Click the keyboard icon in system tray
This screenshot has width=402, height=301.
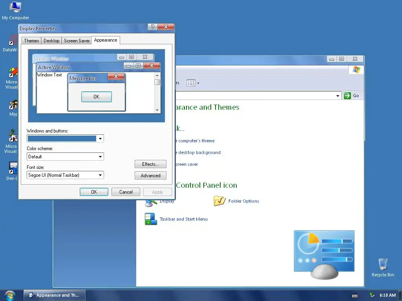(x=355, y=296)
